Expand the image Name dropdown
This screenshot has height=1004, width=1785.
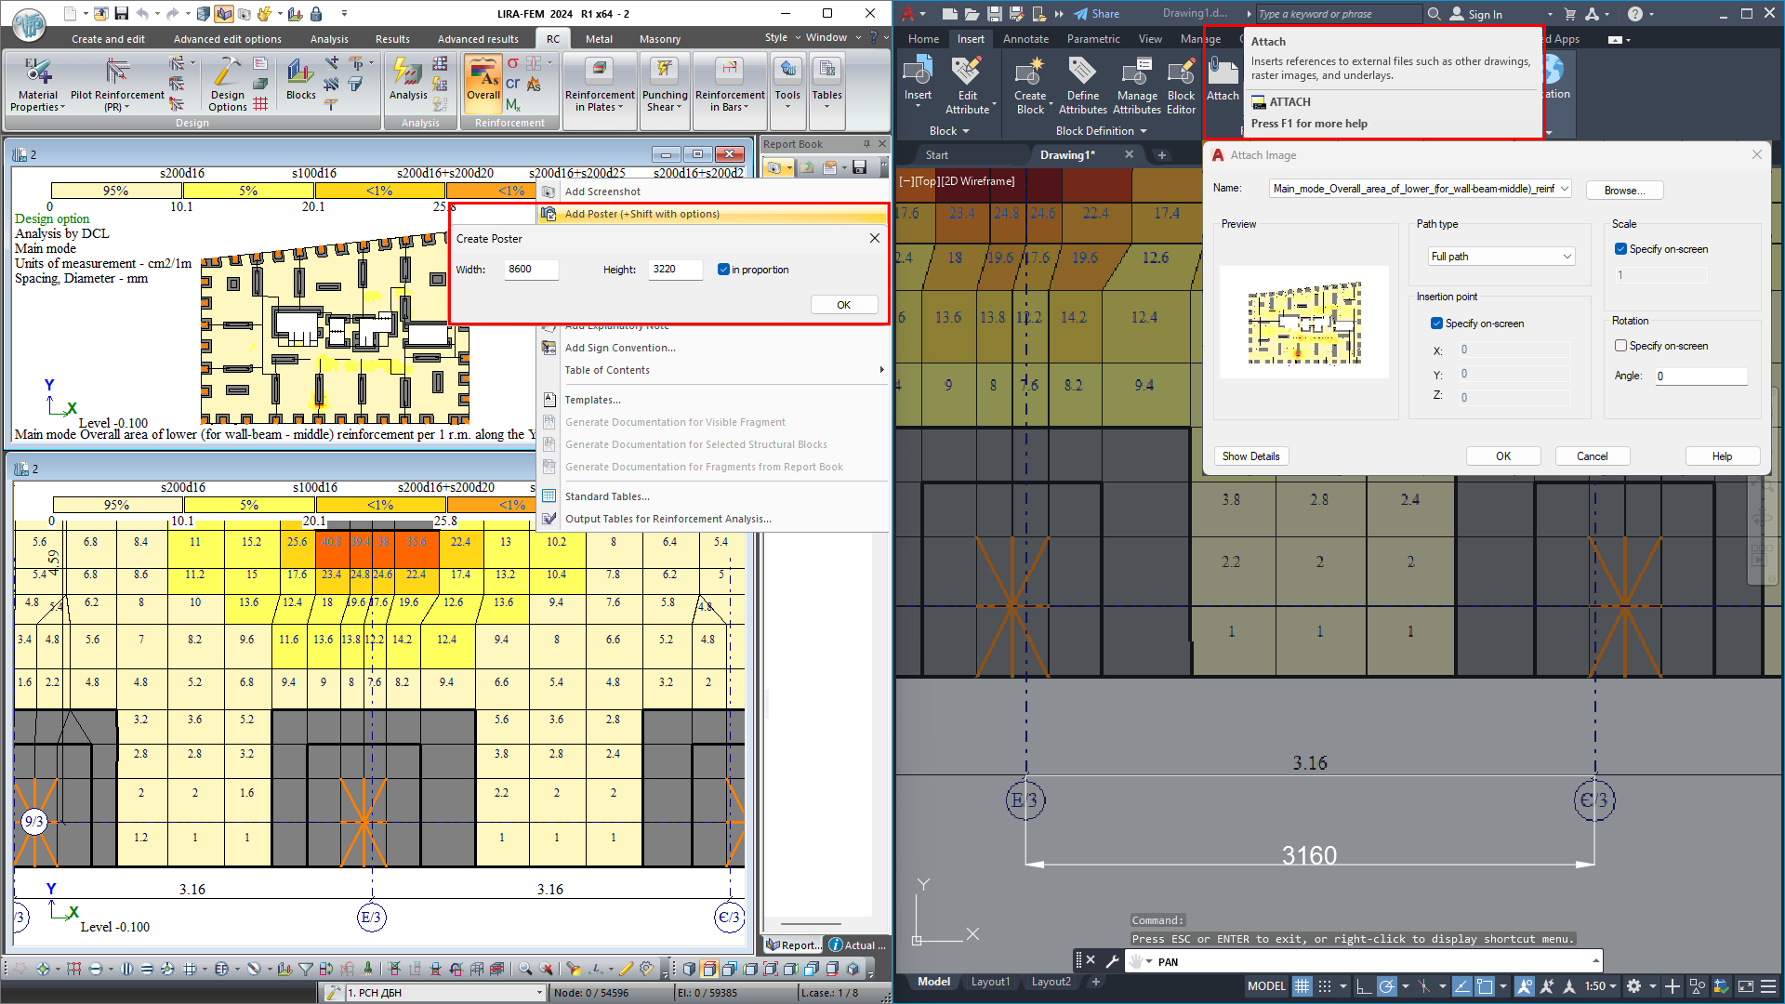click(x=1565, y=189)
